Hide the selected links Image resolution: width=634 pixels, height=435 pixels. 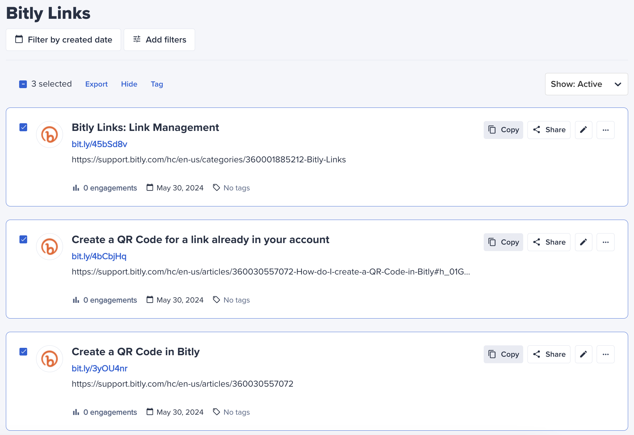click(x=129, y=84)
